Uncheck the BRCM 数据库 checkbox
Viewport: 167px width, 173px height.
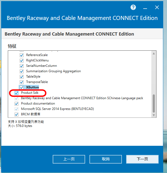tap(16, 114)
